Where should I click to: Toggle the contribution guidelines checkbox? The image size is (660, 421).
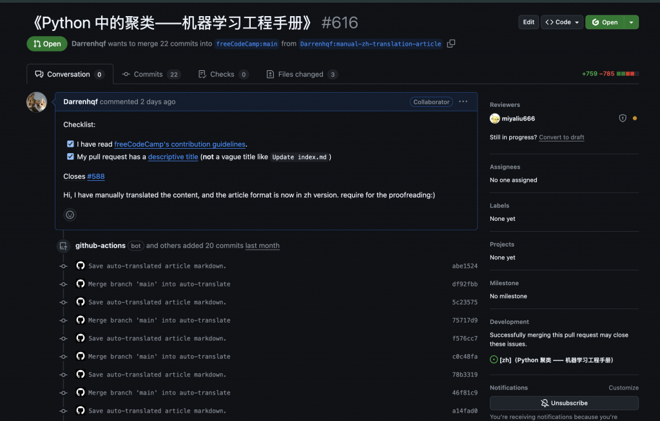pos(70,144)
